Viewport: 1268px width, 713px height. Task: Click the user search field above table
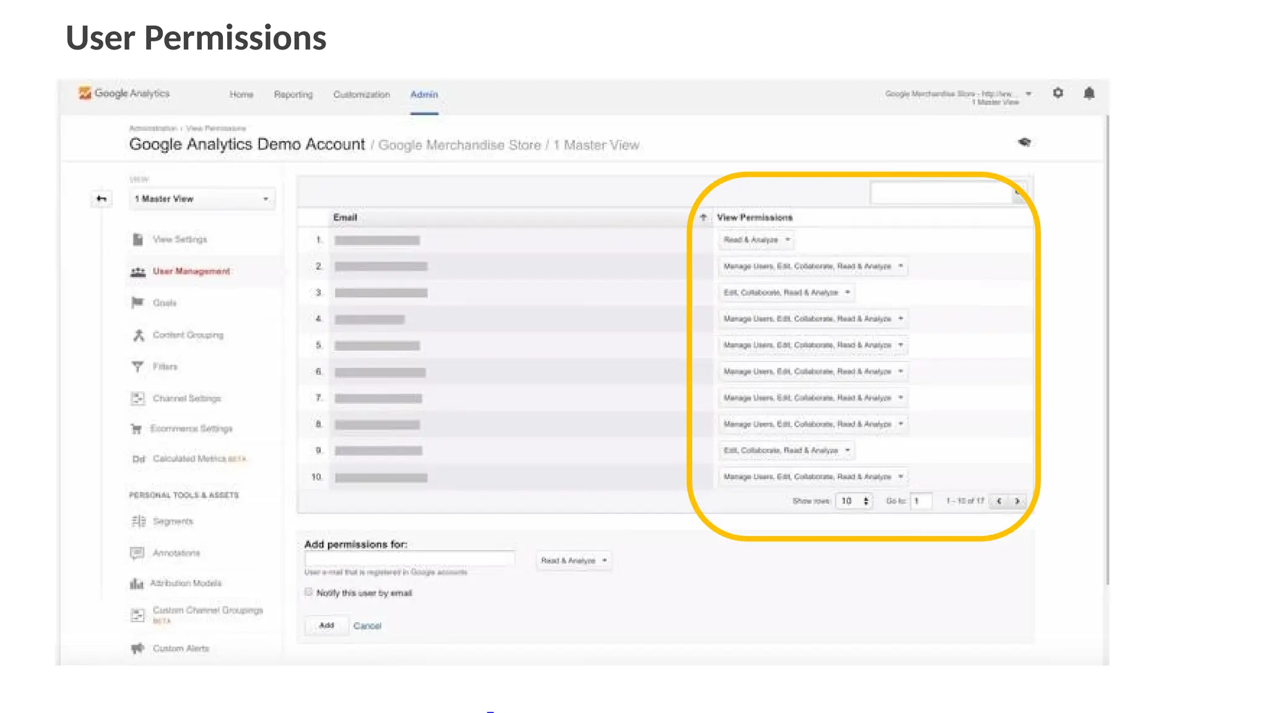point(940,193)
